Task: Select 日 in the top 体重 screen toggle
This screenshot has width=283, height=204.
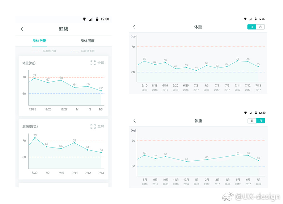Action: pos(252,27)
